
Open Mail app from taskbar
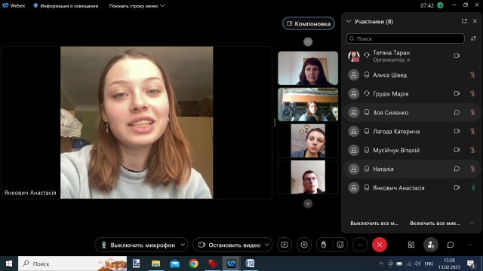pyautogui.click(x=174, y=263)
